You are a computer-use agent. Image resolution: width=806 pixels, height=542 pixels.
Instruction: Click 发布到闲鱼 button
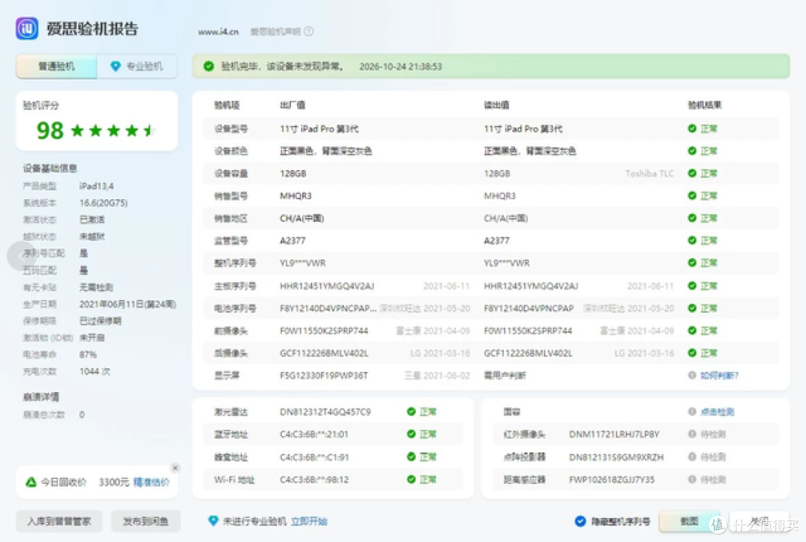coord(146,521)
